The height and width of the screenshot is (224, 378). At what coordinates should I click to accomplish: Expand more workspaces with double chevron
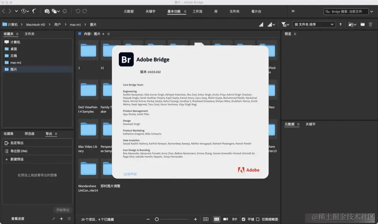[293, 11]
